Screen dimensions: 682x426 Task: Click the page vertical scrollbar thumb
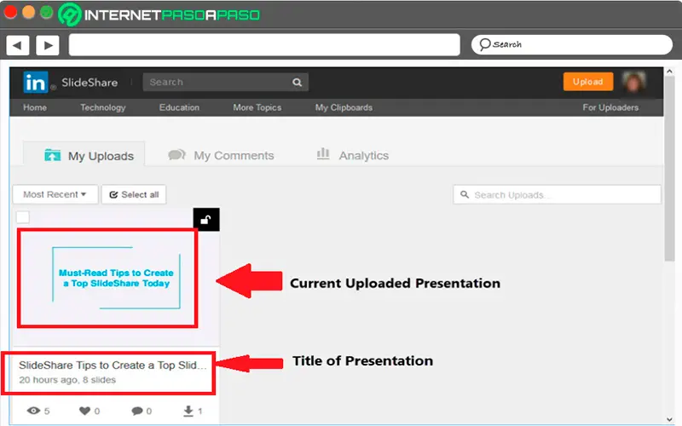click(x=669, y=169)
